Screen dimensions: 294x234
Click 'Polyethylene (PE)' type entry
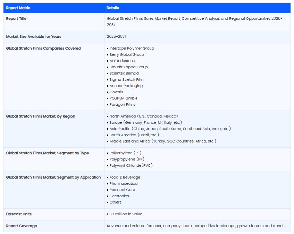pos(125,153)
